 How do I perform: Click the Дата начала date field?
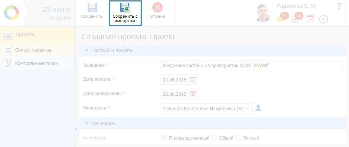[x=175, y=80]
